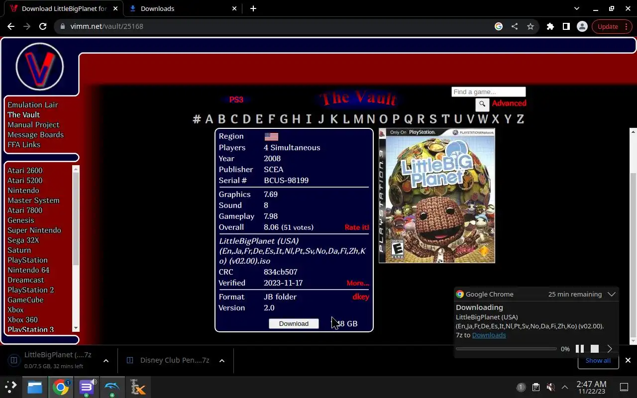Select Xbox 360 in console list
This screenshot has height=398, width=637.
(x=22, y=320)
